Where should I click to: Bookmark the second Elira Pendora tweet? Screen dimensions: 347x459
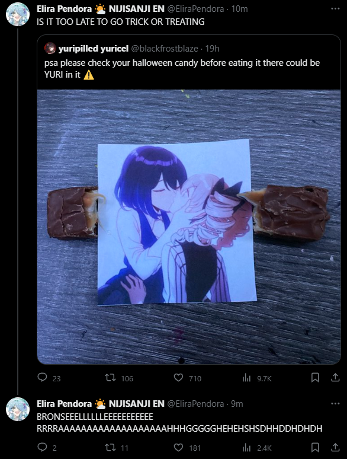click(x=315, y=447)
